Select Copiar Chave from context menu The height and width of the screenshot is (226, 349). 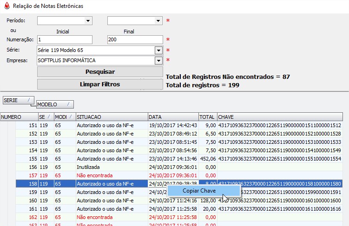pyautogui.click(x=204, y=191)
